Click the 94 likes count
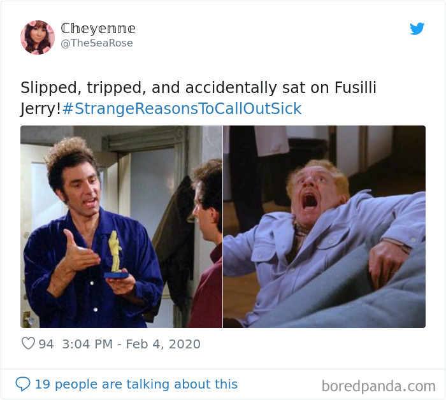Image resolution: width=446 pixels, height=400 pixels. click(46, 344)
